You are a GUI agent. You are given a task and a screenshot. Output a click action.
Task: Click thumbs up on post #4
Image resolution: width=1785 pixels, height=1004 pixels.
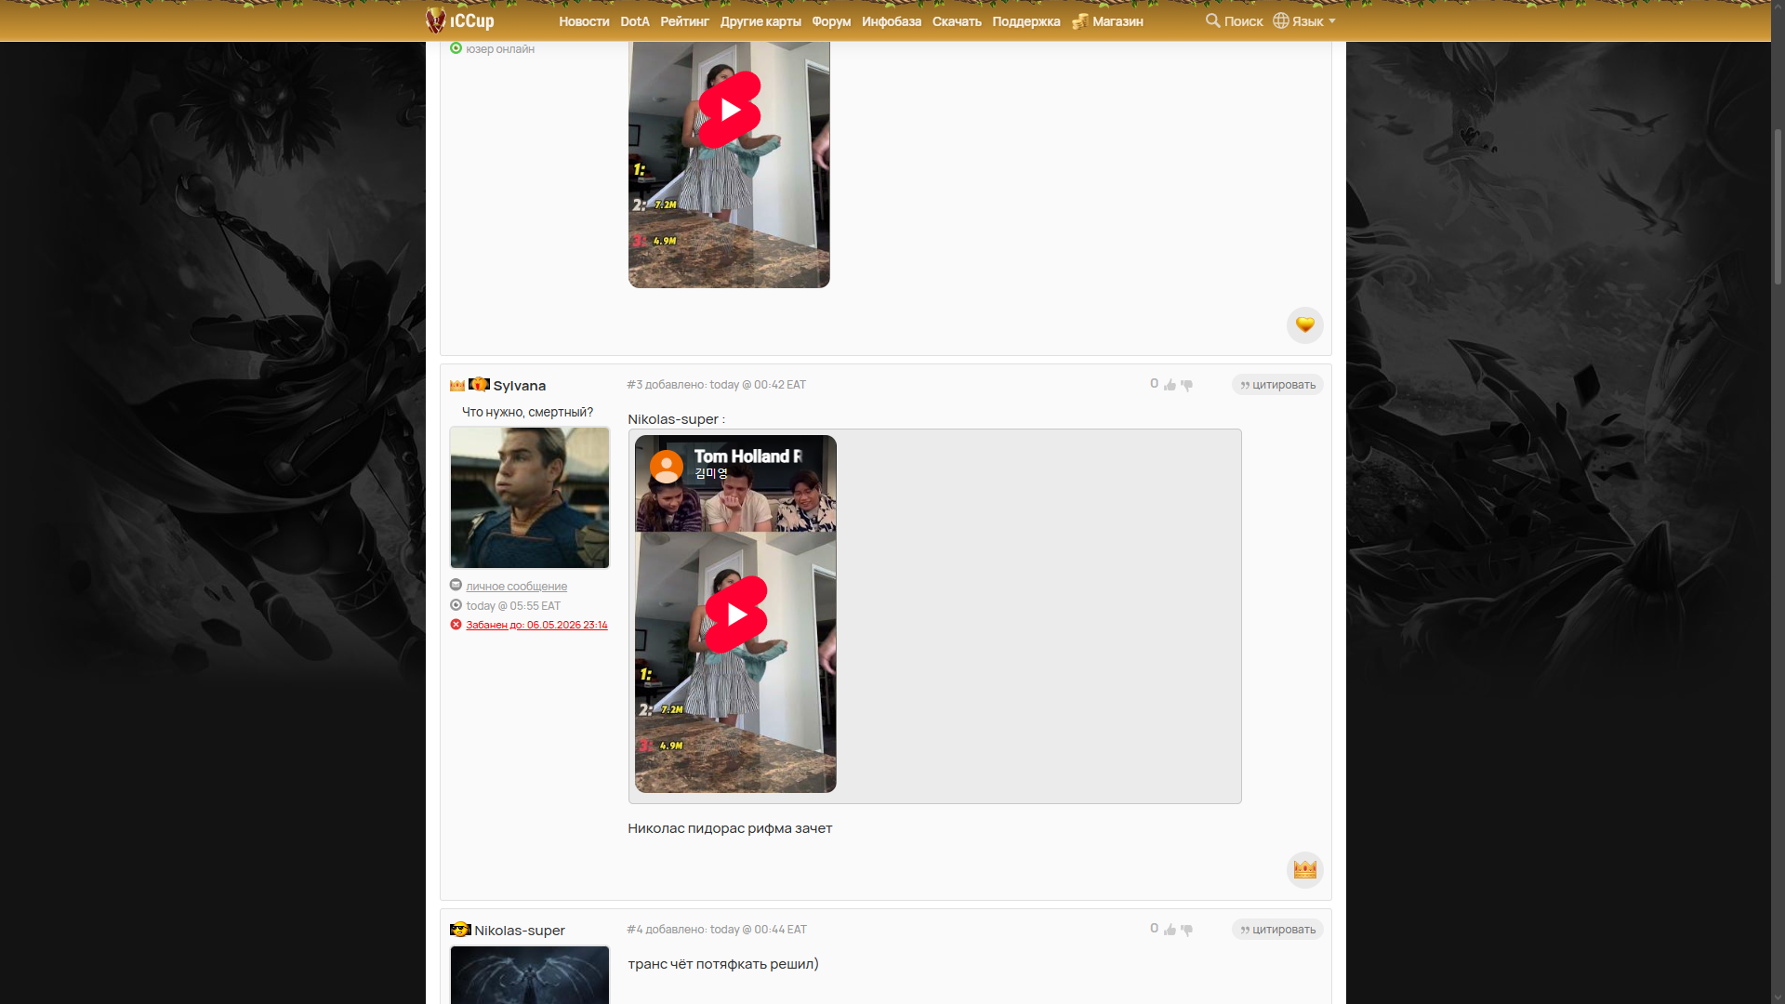tap(1170, 930)
